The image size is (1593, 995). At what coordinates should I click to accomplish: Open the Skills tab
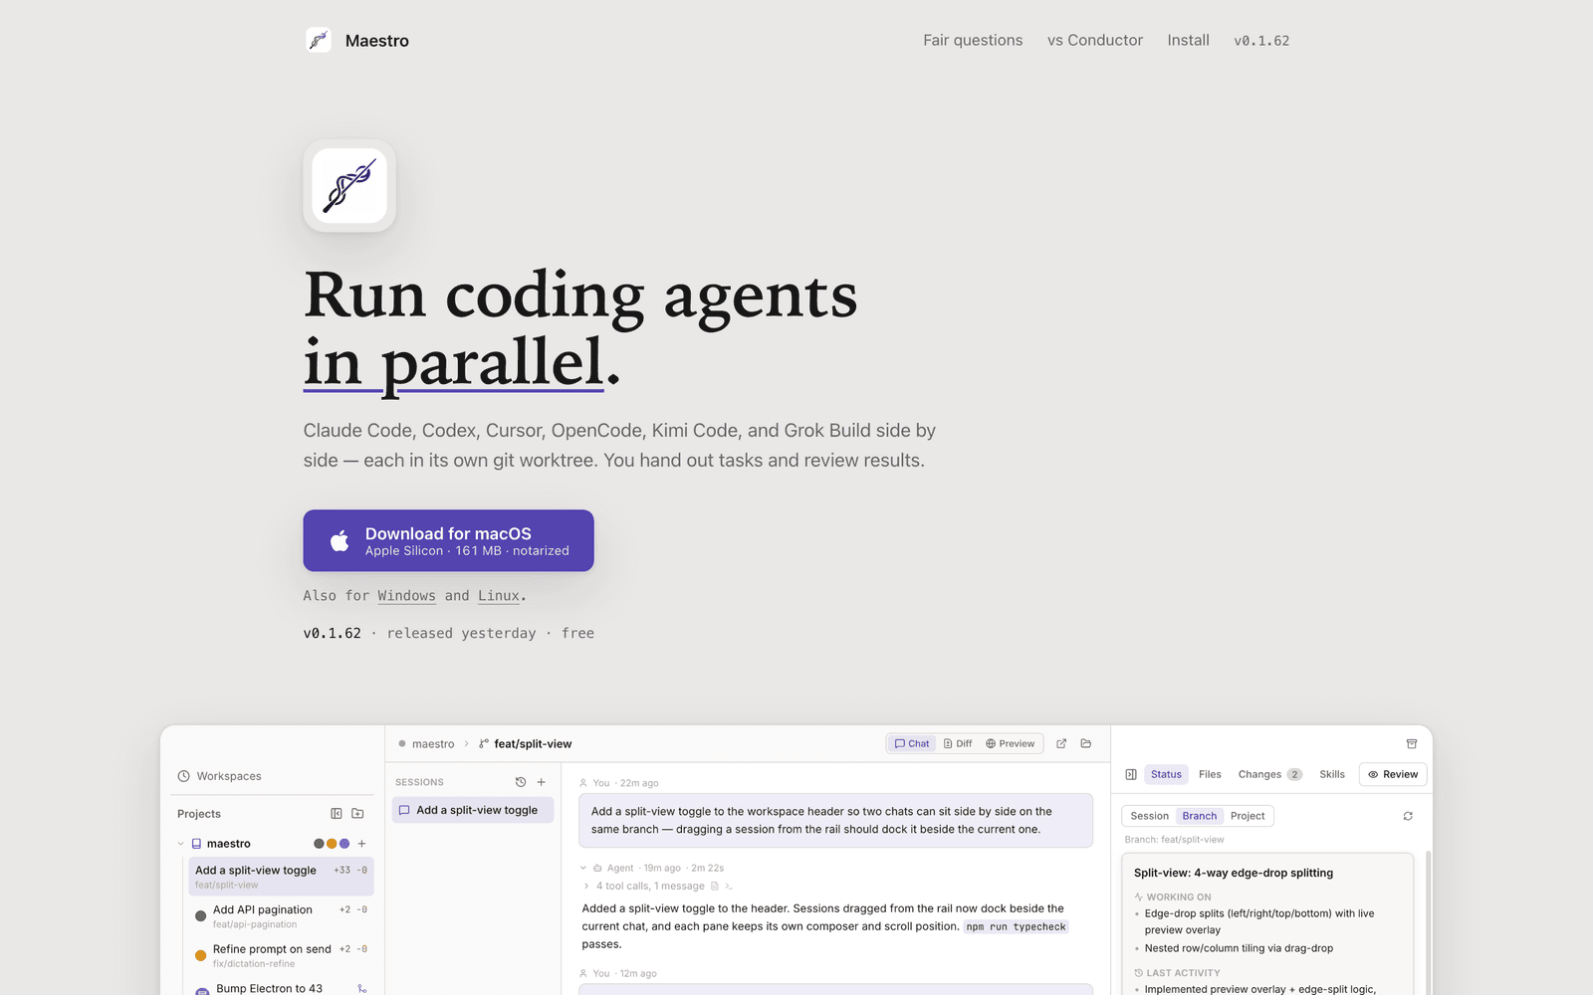coord(1332,774)
